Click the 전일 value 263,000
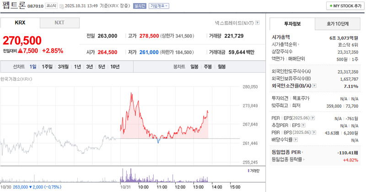 (108, 36)
